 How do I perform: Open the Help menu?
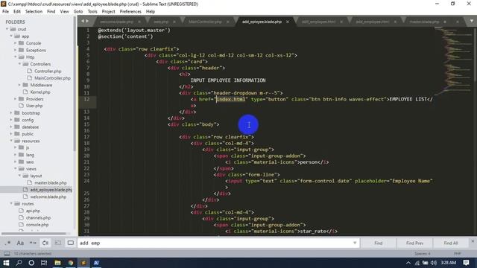[151, 12]
